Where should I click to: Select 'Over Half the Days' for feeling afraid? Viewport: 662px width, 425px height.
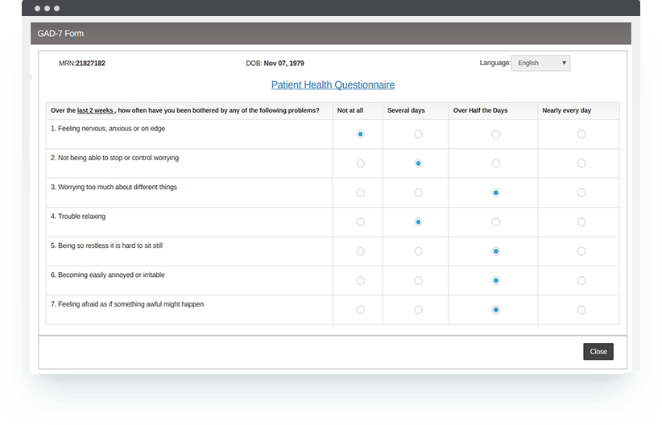tap(495, 310)
